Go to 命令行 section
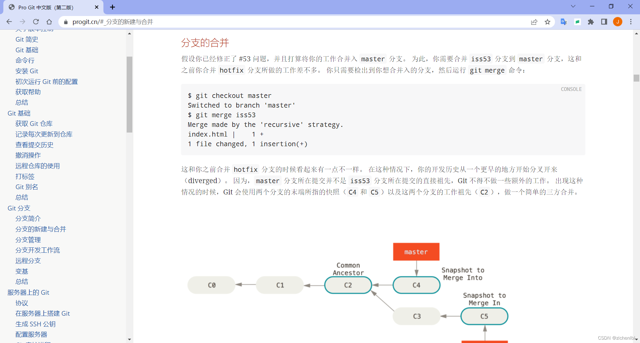 (x=25, y=60)
